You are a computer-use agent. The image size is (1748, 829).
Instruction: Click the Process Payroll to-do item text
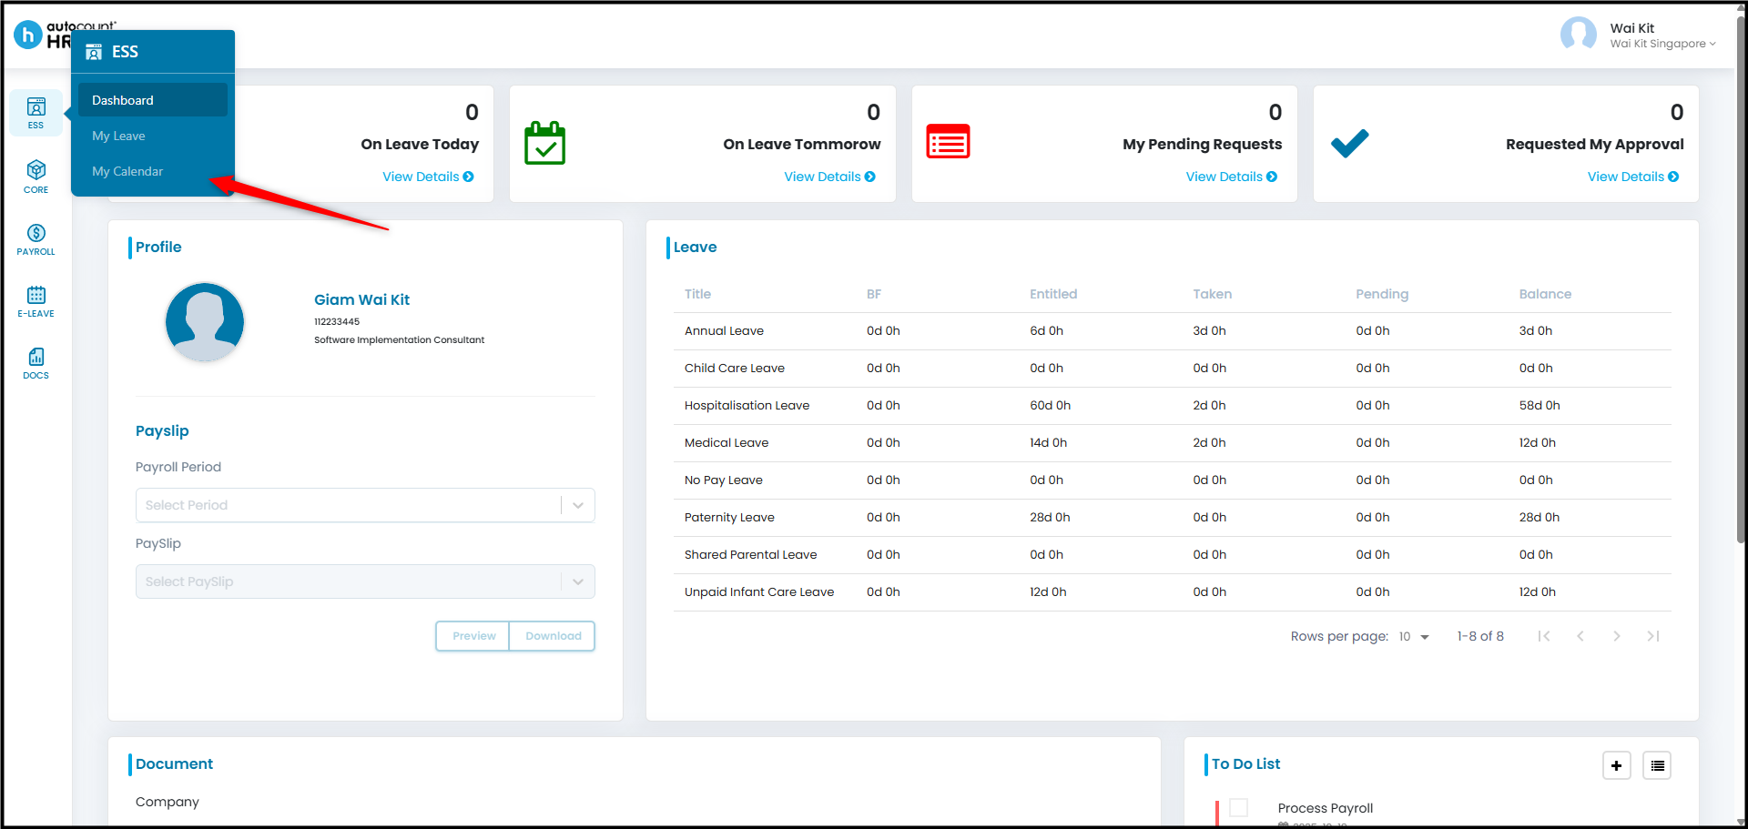1325,808
